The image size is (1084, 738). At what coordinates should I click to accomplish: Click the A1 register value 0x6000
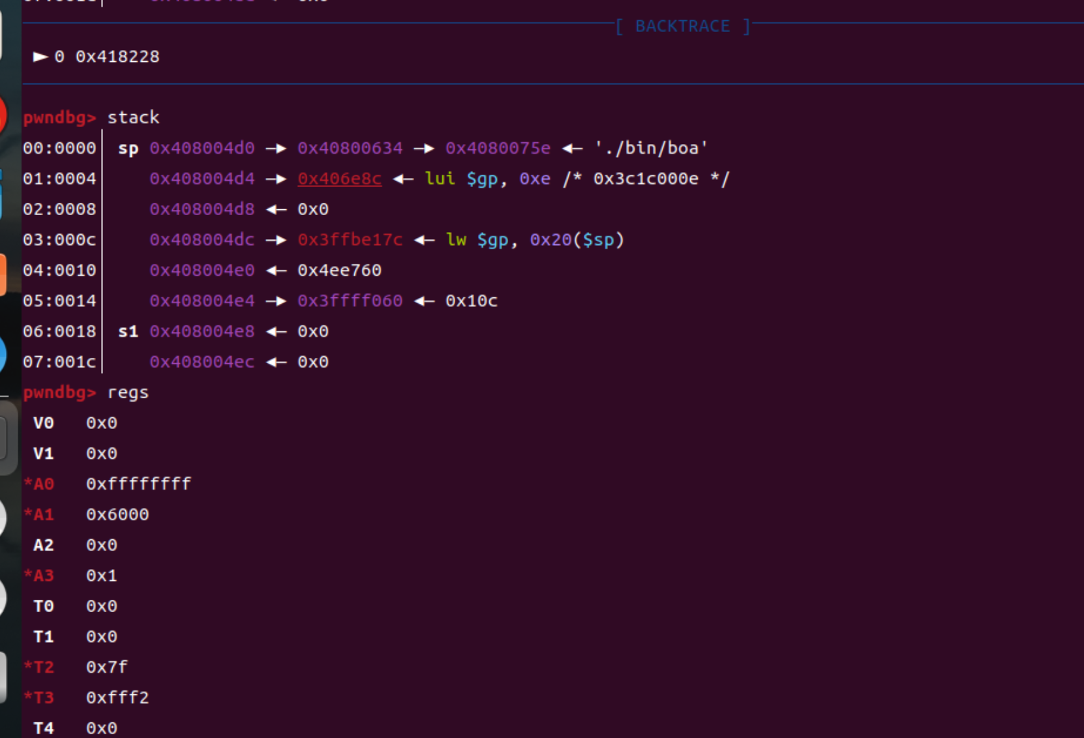[x=117, y=514]
